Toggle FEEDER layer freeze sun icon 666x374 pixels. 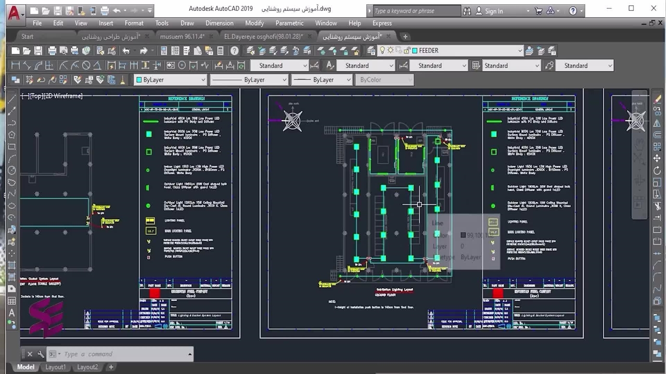(x=390, y=50)
